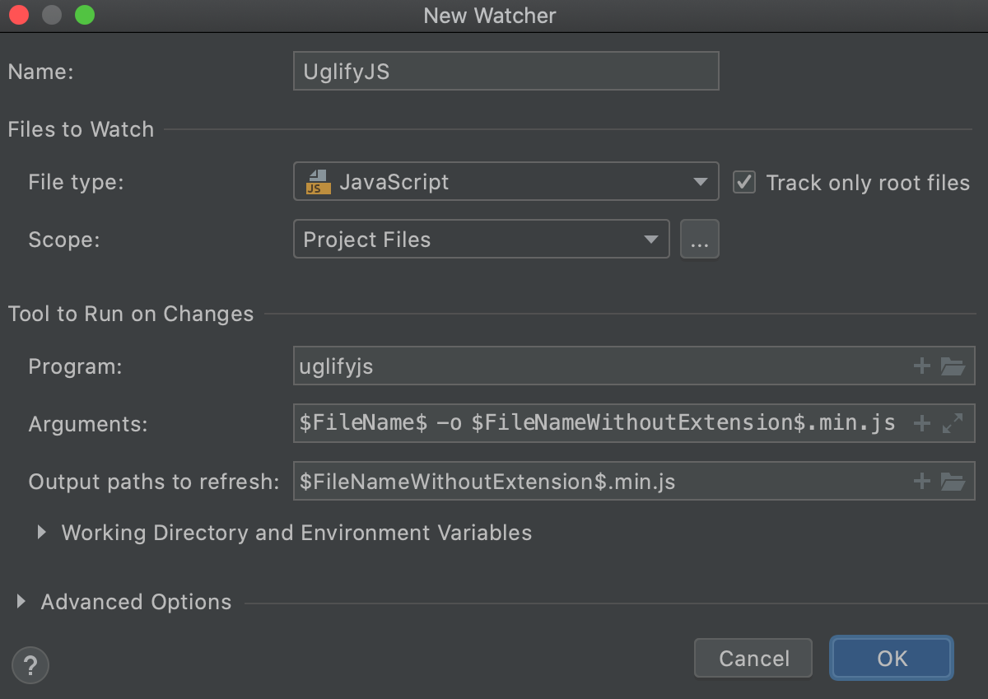Expand Working Directory and Environment Variables
This screenshot has width=988, height=699.
tap(41, 532)
